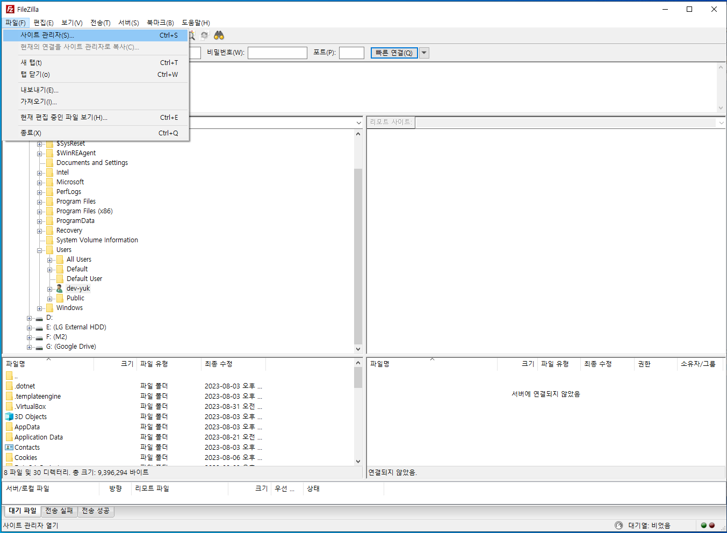Screen dimensions: 727x533
Task: Open the 북마크(B) menu
Action: [x=160, y=23]
